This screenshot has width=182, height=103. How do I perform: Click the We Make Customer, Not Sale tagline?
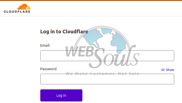pos(102,73)
